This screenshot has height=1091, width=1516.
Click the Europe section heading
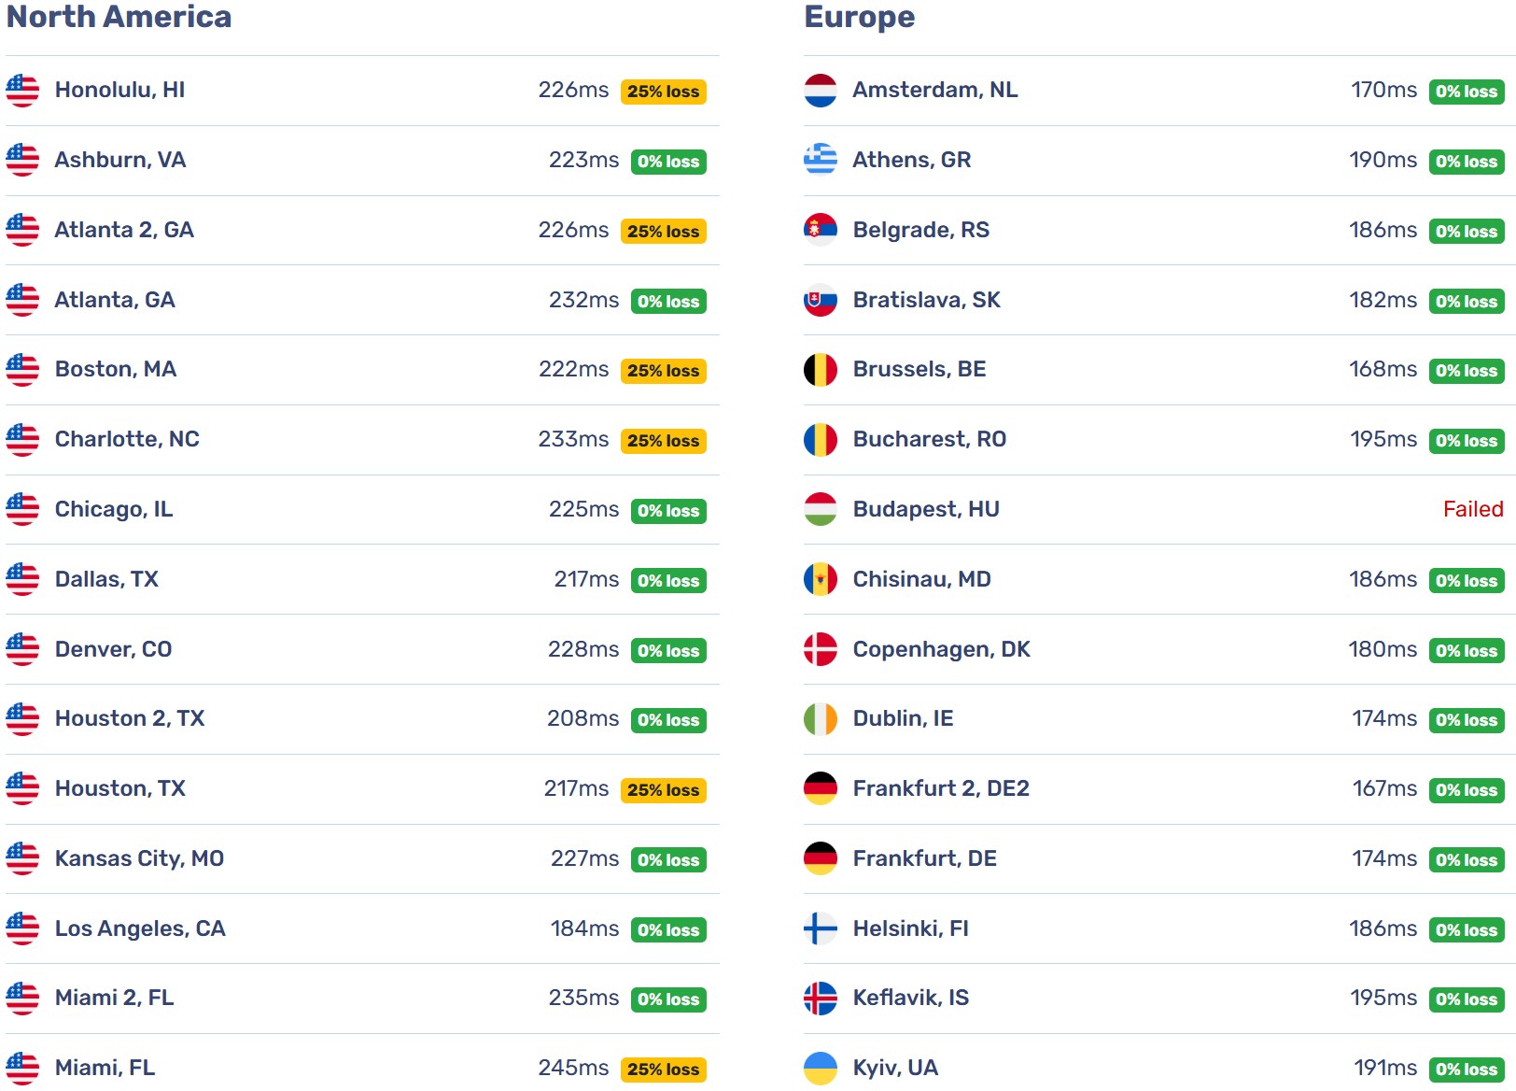pyautogui.click(x=860, y=18)
